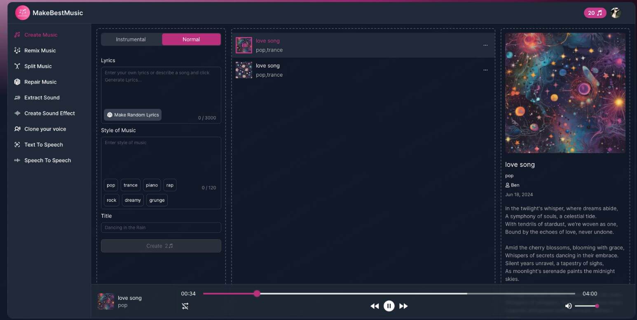Toggle the shuffle/repeat icon in player
The image size is (637, 320).
click(x=185, y=306)
